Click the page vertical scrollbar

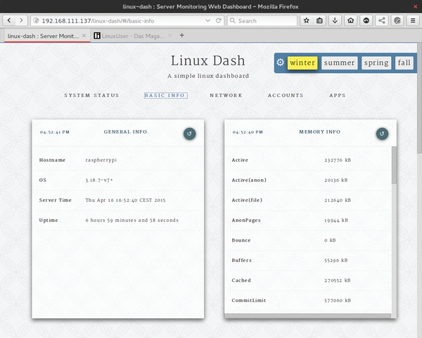[x=419, y=98]
